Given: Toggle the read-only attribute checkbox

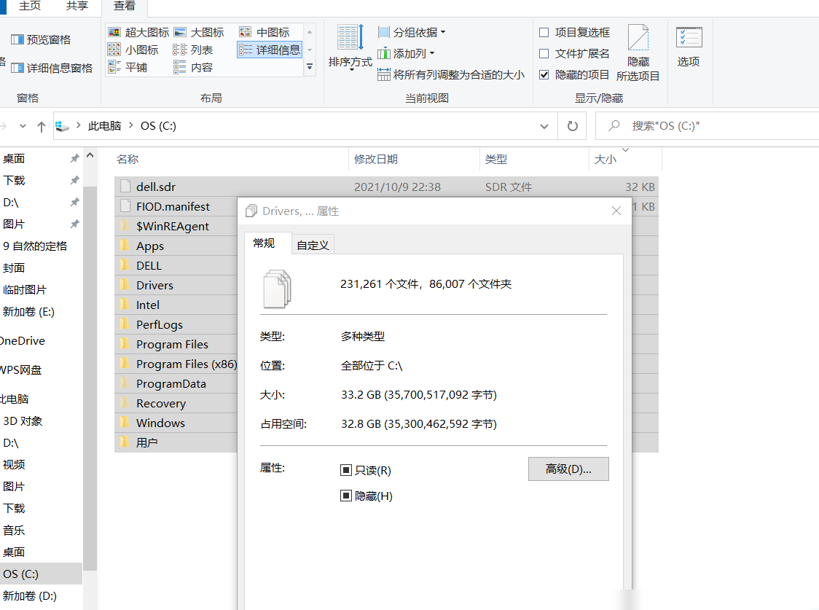Looking at the screenshot, I should click(345, 470).
